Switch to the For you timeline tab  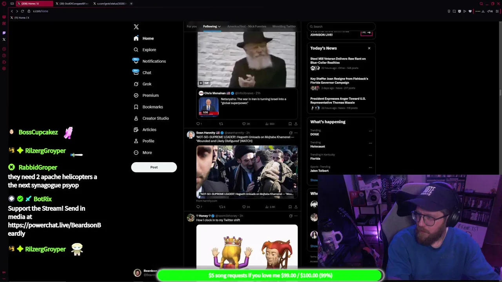tap(191, 26)
